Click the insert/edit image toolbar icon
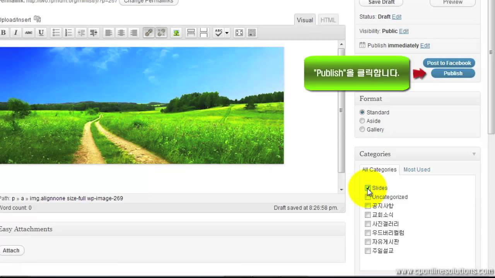 [176, 33]
